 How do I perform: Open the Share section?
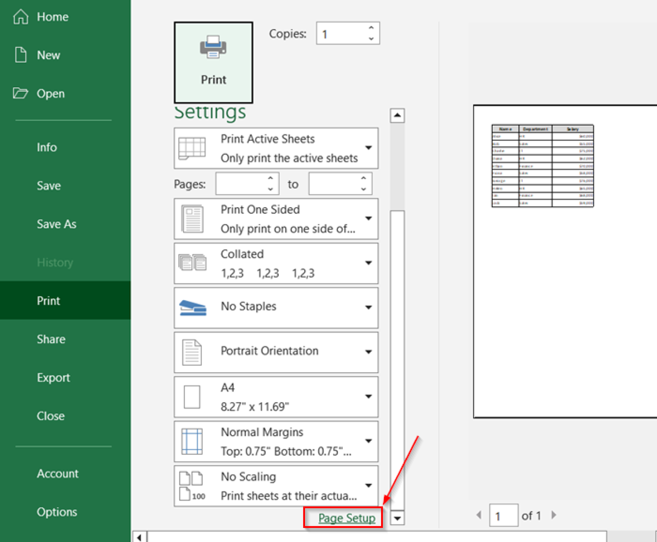click(51, 339)
